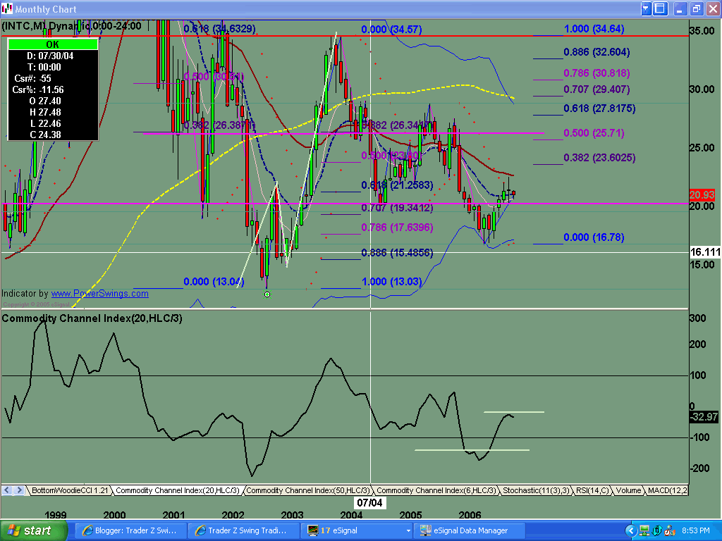Switch to Blogger: Trader Z taskbar window
722x541 pixels.
pyautogui.click(x=131, y=530)
